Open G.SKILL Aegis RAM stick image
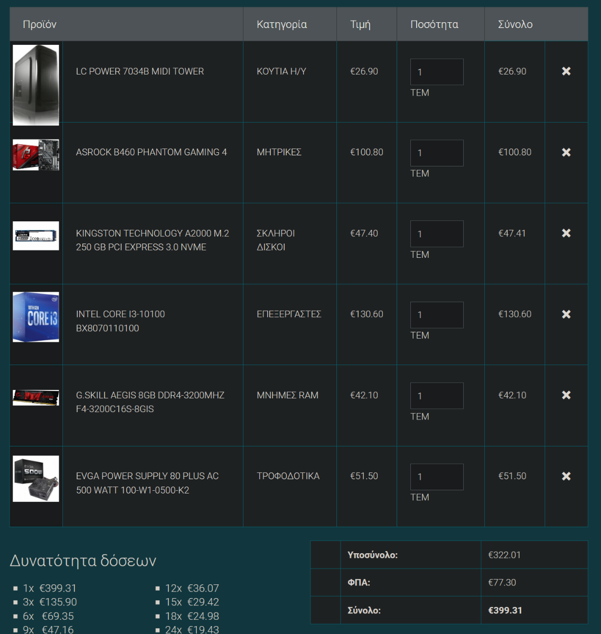 coord(36,397)
